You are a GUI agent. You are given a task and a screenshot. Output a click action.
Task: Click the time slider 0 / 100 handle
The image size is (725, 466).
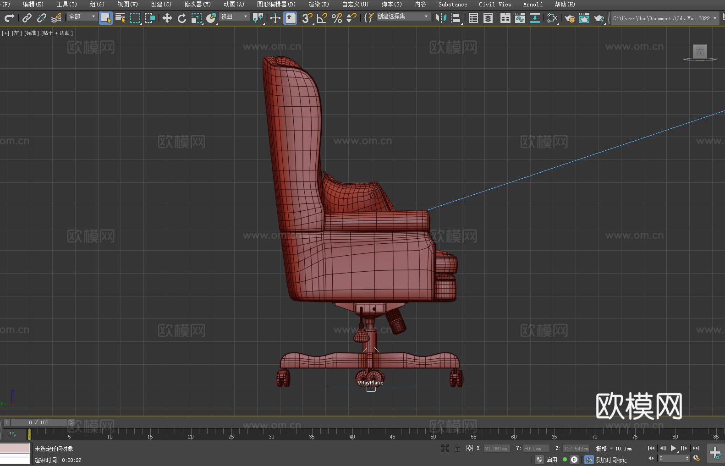click(39, 422)
